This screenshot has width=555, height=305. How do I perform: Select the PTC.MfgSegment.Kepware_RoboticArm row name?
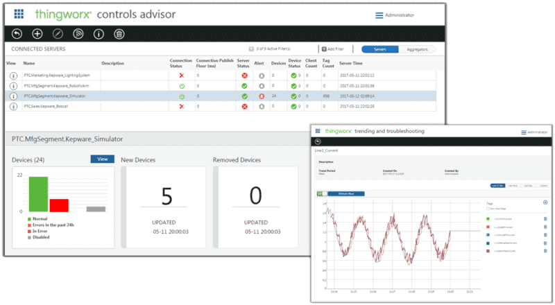(56, 86)
